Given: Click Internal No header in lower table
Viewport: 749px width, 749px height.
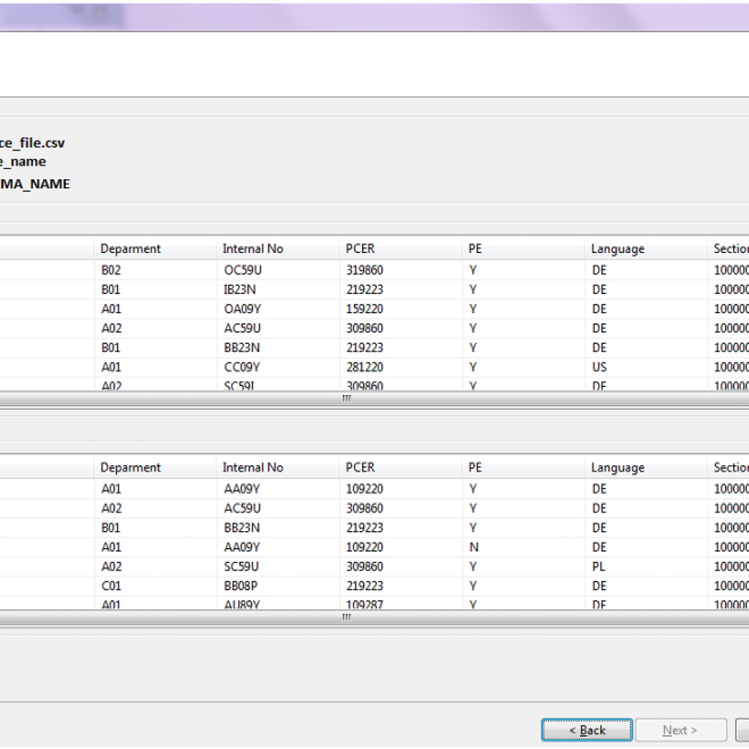Looking at the screenshot, I should (x=277, y=467).
